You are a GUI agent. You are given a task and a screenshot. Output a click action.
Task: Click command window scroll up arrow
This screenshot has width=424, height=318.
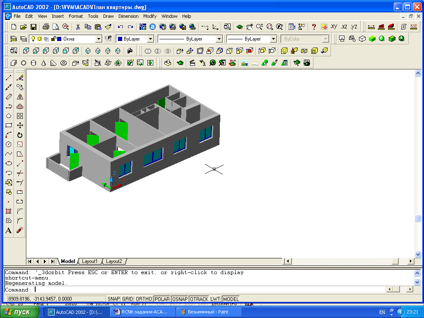point(417,273)
